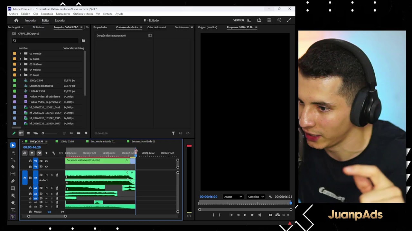Viewport: 412px width, 231px height.
Task: Click the timeline horizontal zoom scrollbar
Action: (x=47, y=216)
